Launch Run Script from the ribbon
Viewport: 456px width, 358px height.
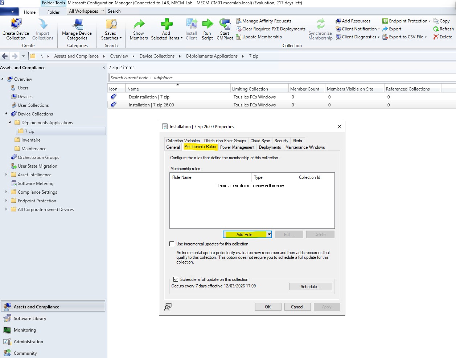tap(207, 29)
